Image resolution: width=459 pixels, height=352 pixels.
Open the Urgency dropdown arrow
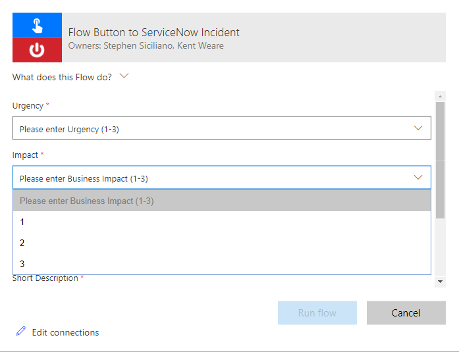coord(418,128)
